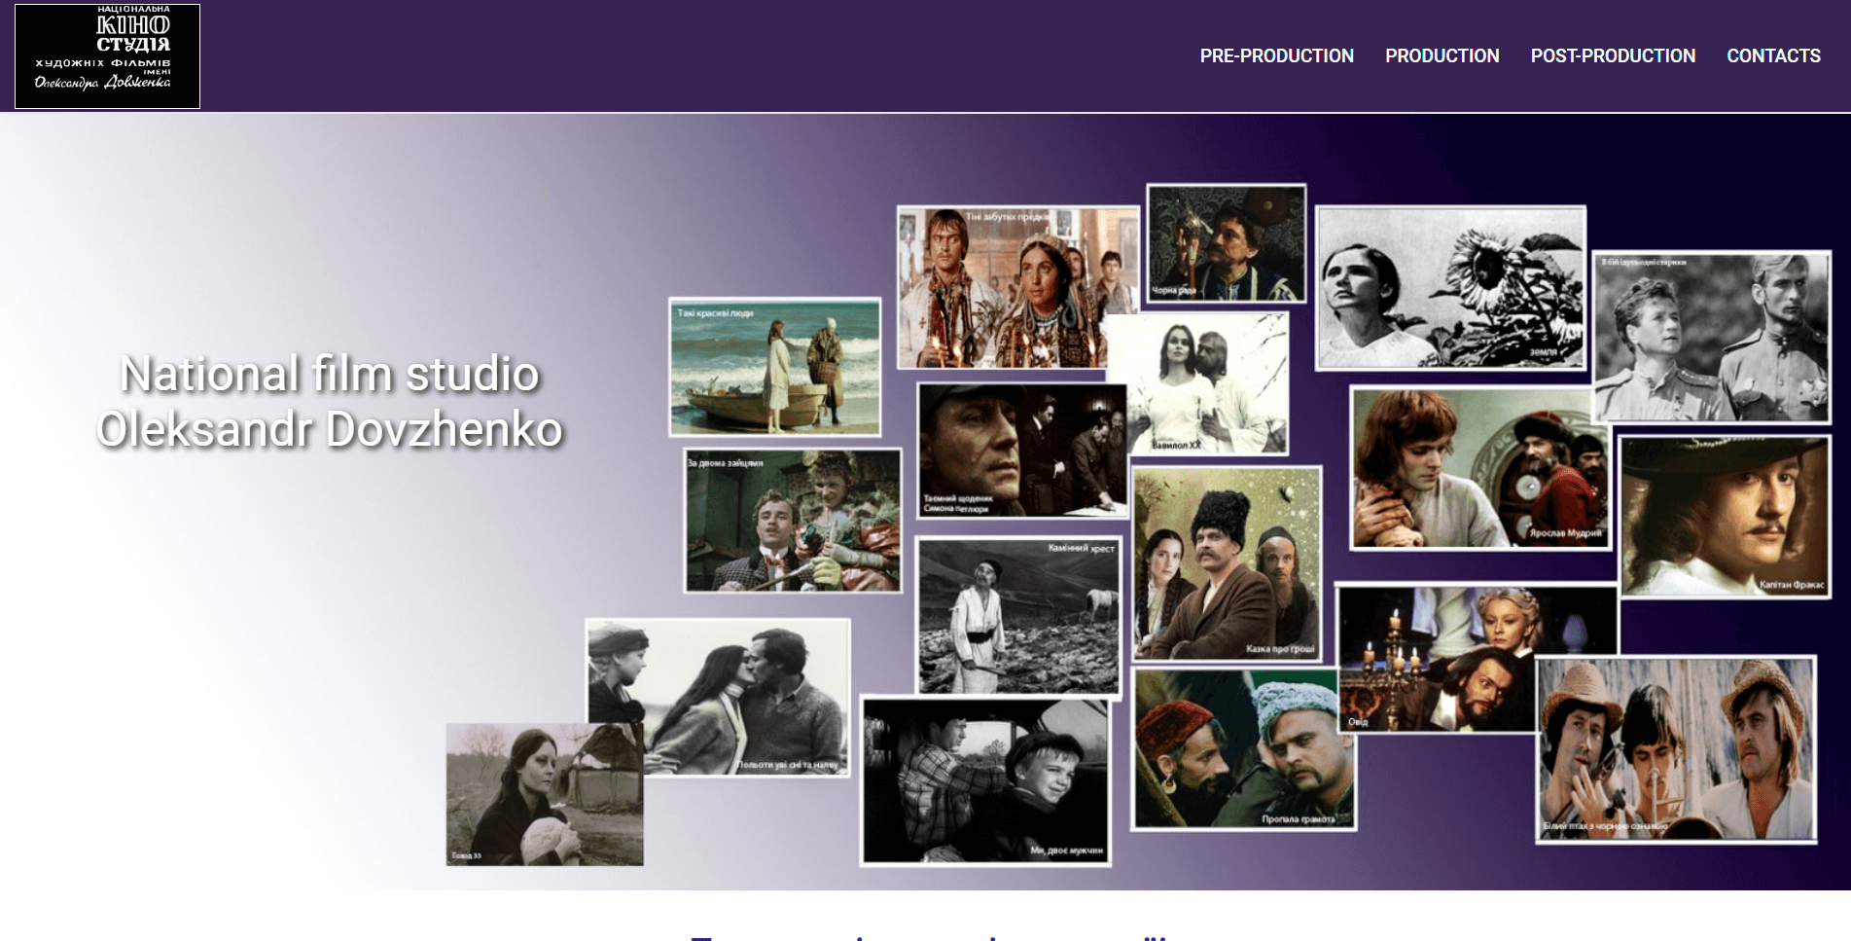The width and height of the screenshot is (1851, 941).
Task: Open the 'Камінний хрест' film still
Action: (1019, 616)
